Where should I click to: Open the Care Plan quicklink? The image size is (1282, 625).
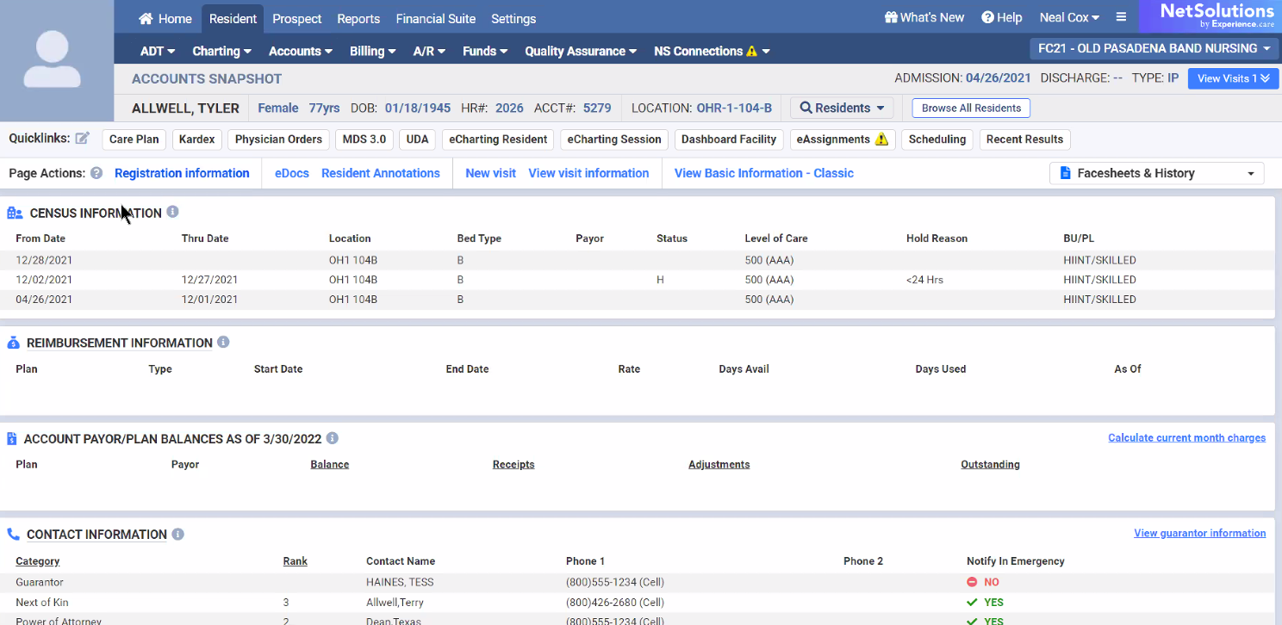pos(134,139)
